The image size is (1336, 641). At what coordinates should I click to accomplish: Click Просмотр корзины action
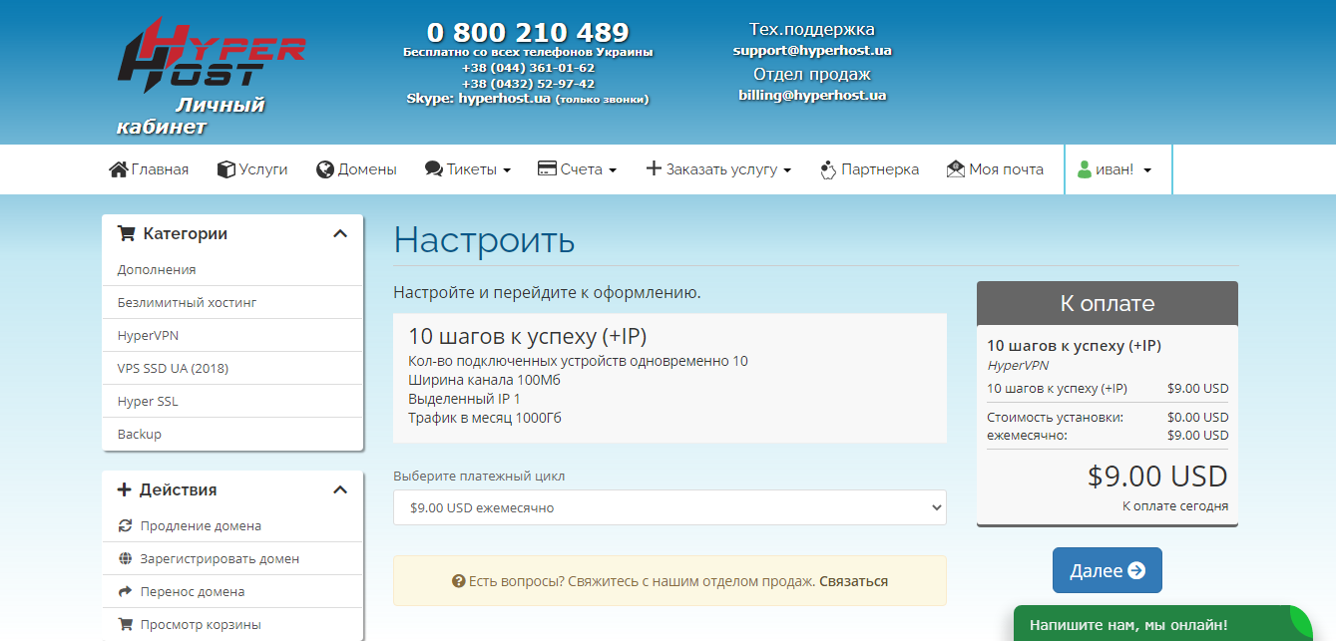pyautogui.click(x=232, y=624)
